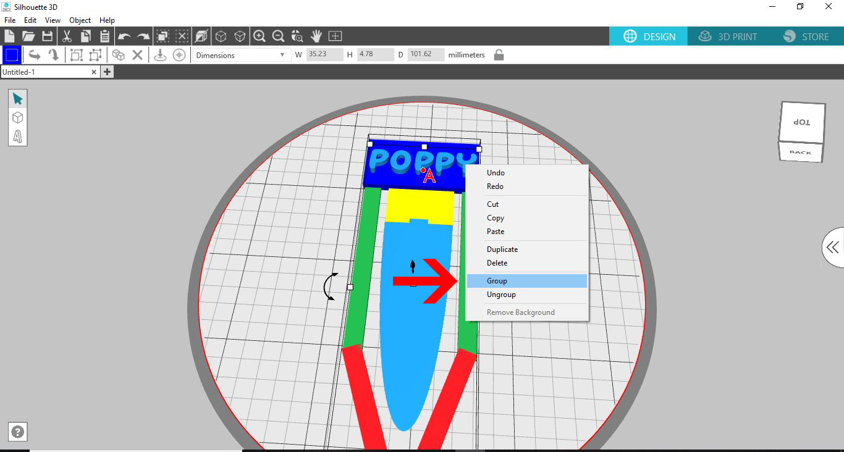
Task: Select the 3D shapes cube tool
Action: (17, 117)
